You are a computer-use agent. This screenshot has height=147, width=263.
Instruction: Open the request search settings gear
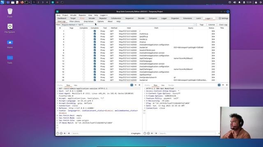[61, 134]
